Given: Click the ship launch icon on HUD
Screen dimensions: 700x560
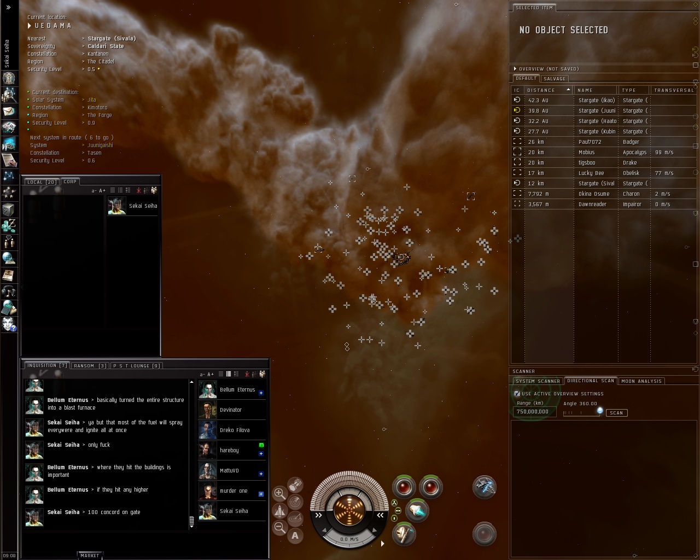Looking at the screenshot, I should point(279,511).
